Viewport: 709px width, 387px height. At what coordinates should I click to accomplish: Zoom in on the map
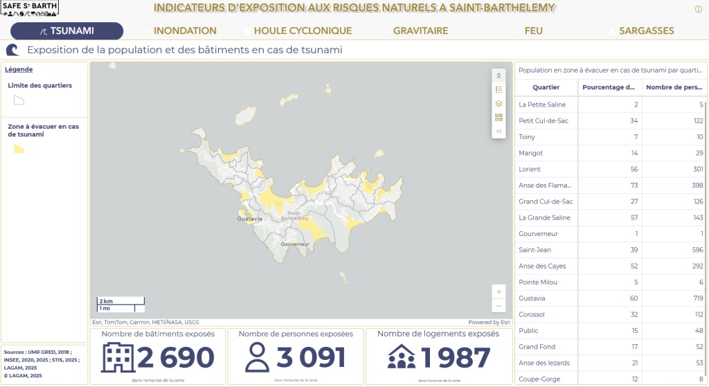(x=499, y=292)
